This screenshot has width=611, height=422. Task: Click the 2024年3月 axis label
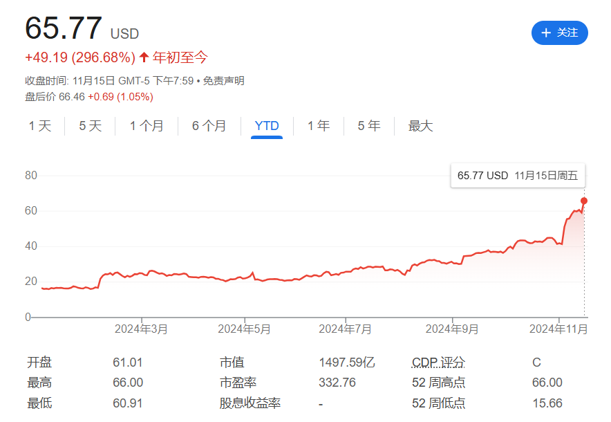pyautogui.click(x=141, y=329)
